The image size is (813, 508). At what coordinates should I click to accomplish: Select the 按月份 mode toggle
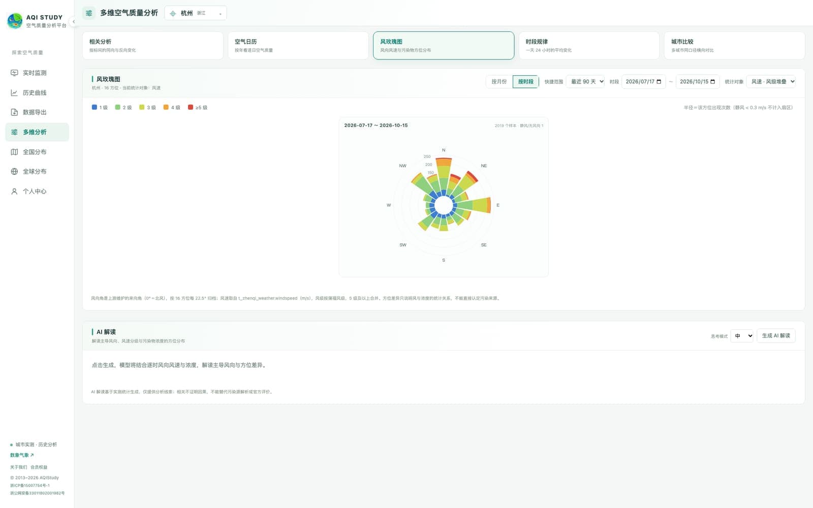tap(499, 82)
